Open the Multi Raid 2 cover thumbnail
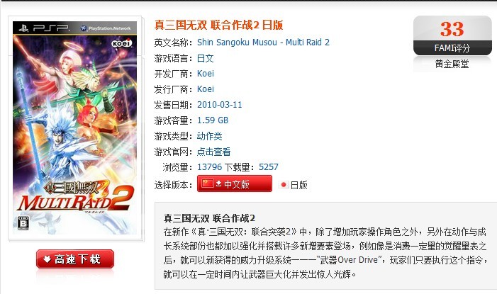The height and width of the screenshot is (294, 497). (75, 128)
